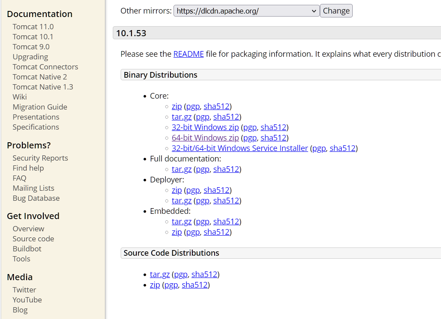The width and height of the screenshot is (441, 319).
Task: Open sha512 for source code zip
Action: click(194, 285)
